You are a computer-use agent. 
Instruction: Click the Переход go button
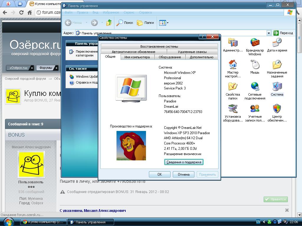[283, 33]
